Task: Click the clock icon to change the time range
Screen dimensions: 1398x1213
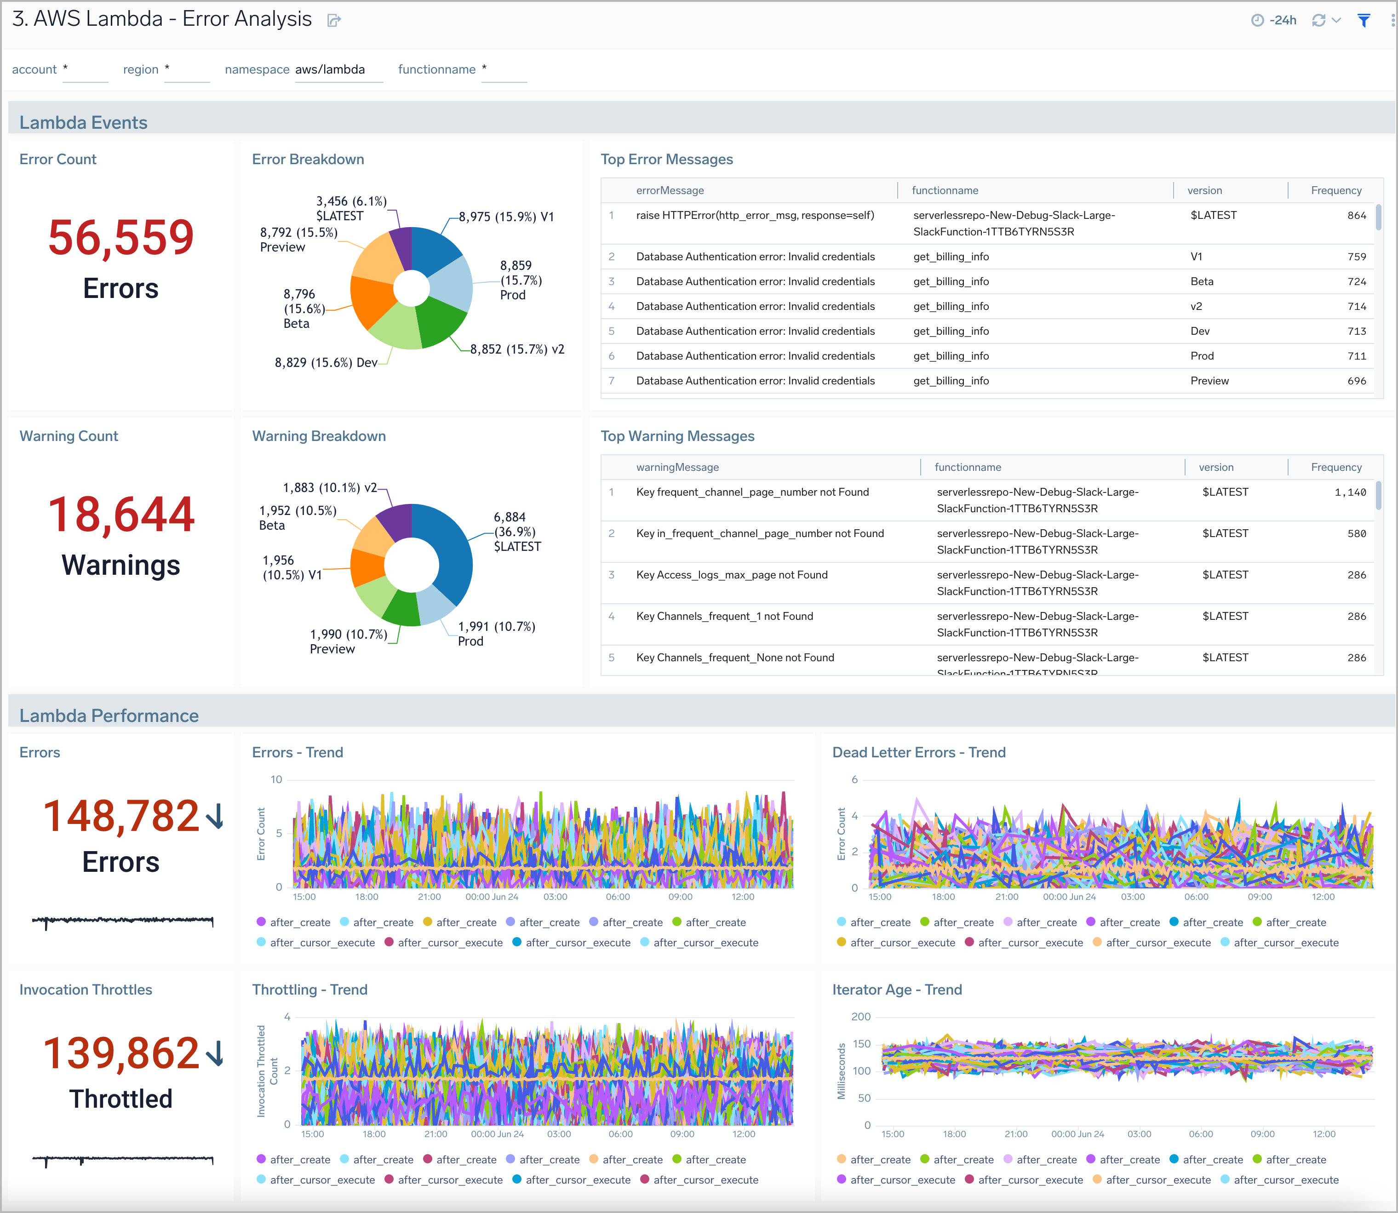Action: 1259,20
